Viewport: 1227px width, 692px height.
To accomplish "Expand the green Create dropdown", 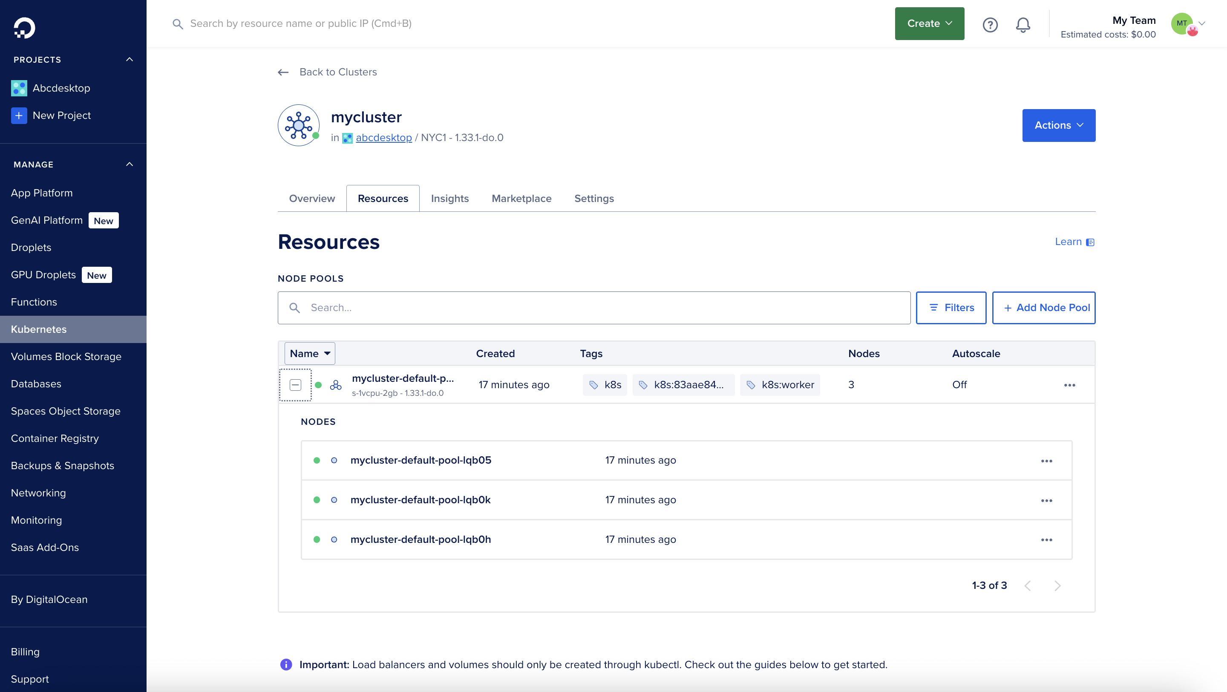I will point(929,23).
